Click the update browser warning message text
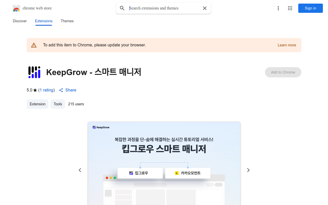The width and height of the screenshot is (328, 205). pyautogui.click(x=94, y=45)
